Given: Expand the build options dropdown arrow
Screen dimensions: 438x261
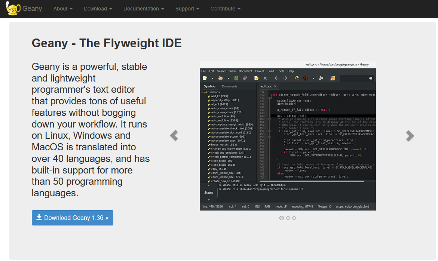Looking at the screenshot, I should [x=313, y=78].
